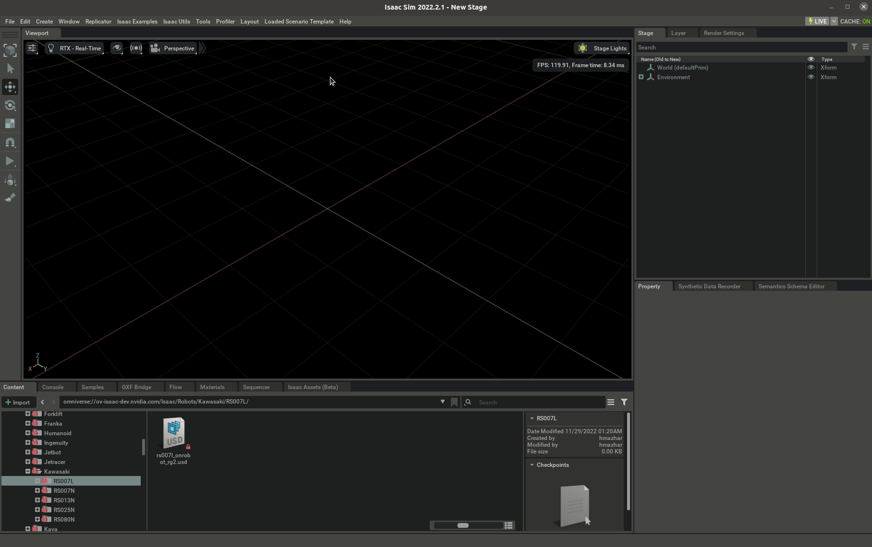The width and height of the screenshot is (872, 547).
Task: Click the Import button in Content
Action: point(18,402)
